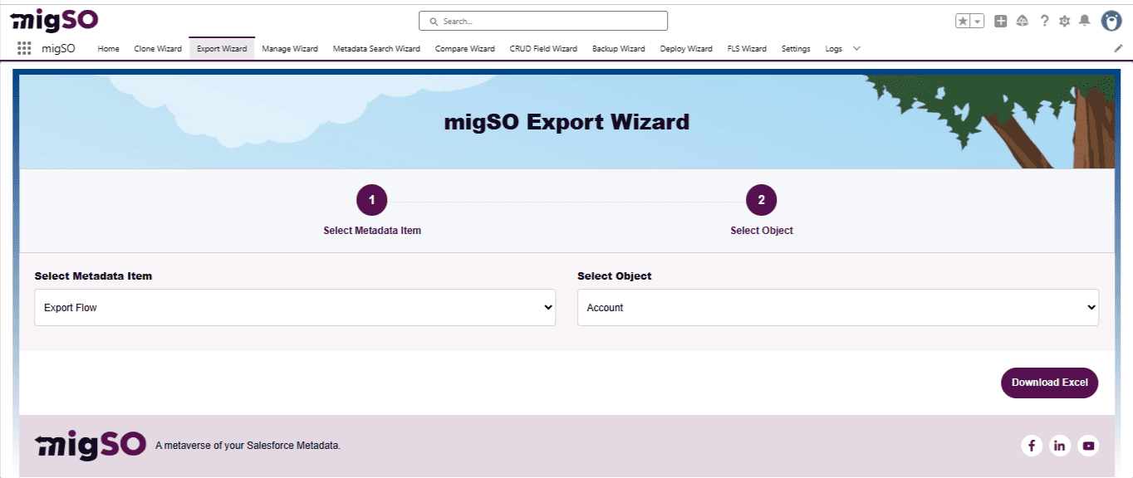Click the migSO logo in header
Viewport: 1133px width, 478px height.
tap(55, 21)
